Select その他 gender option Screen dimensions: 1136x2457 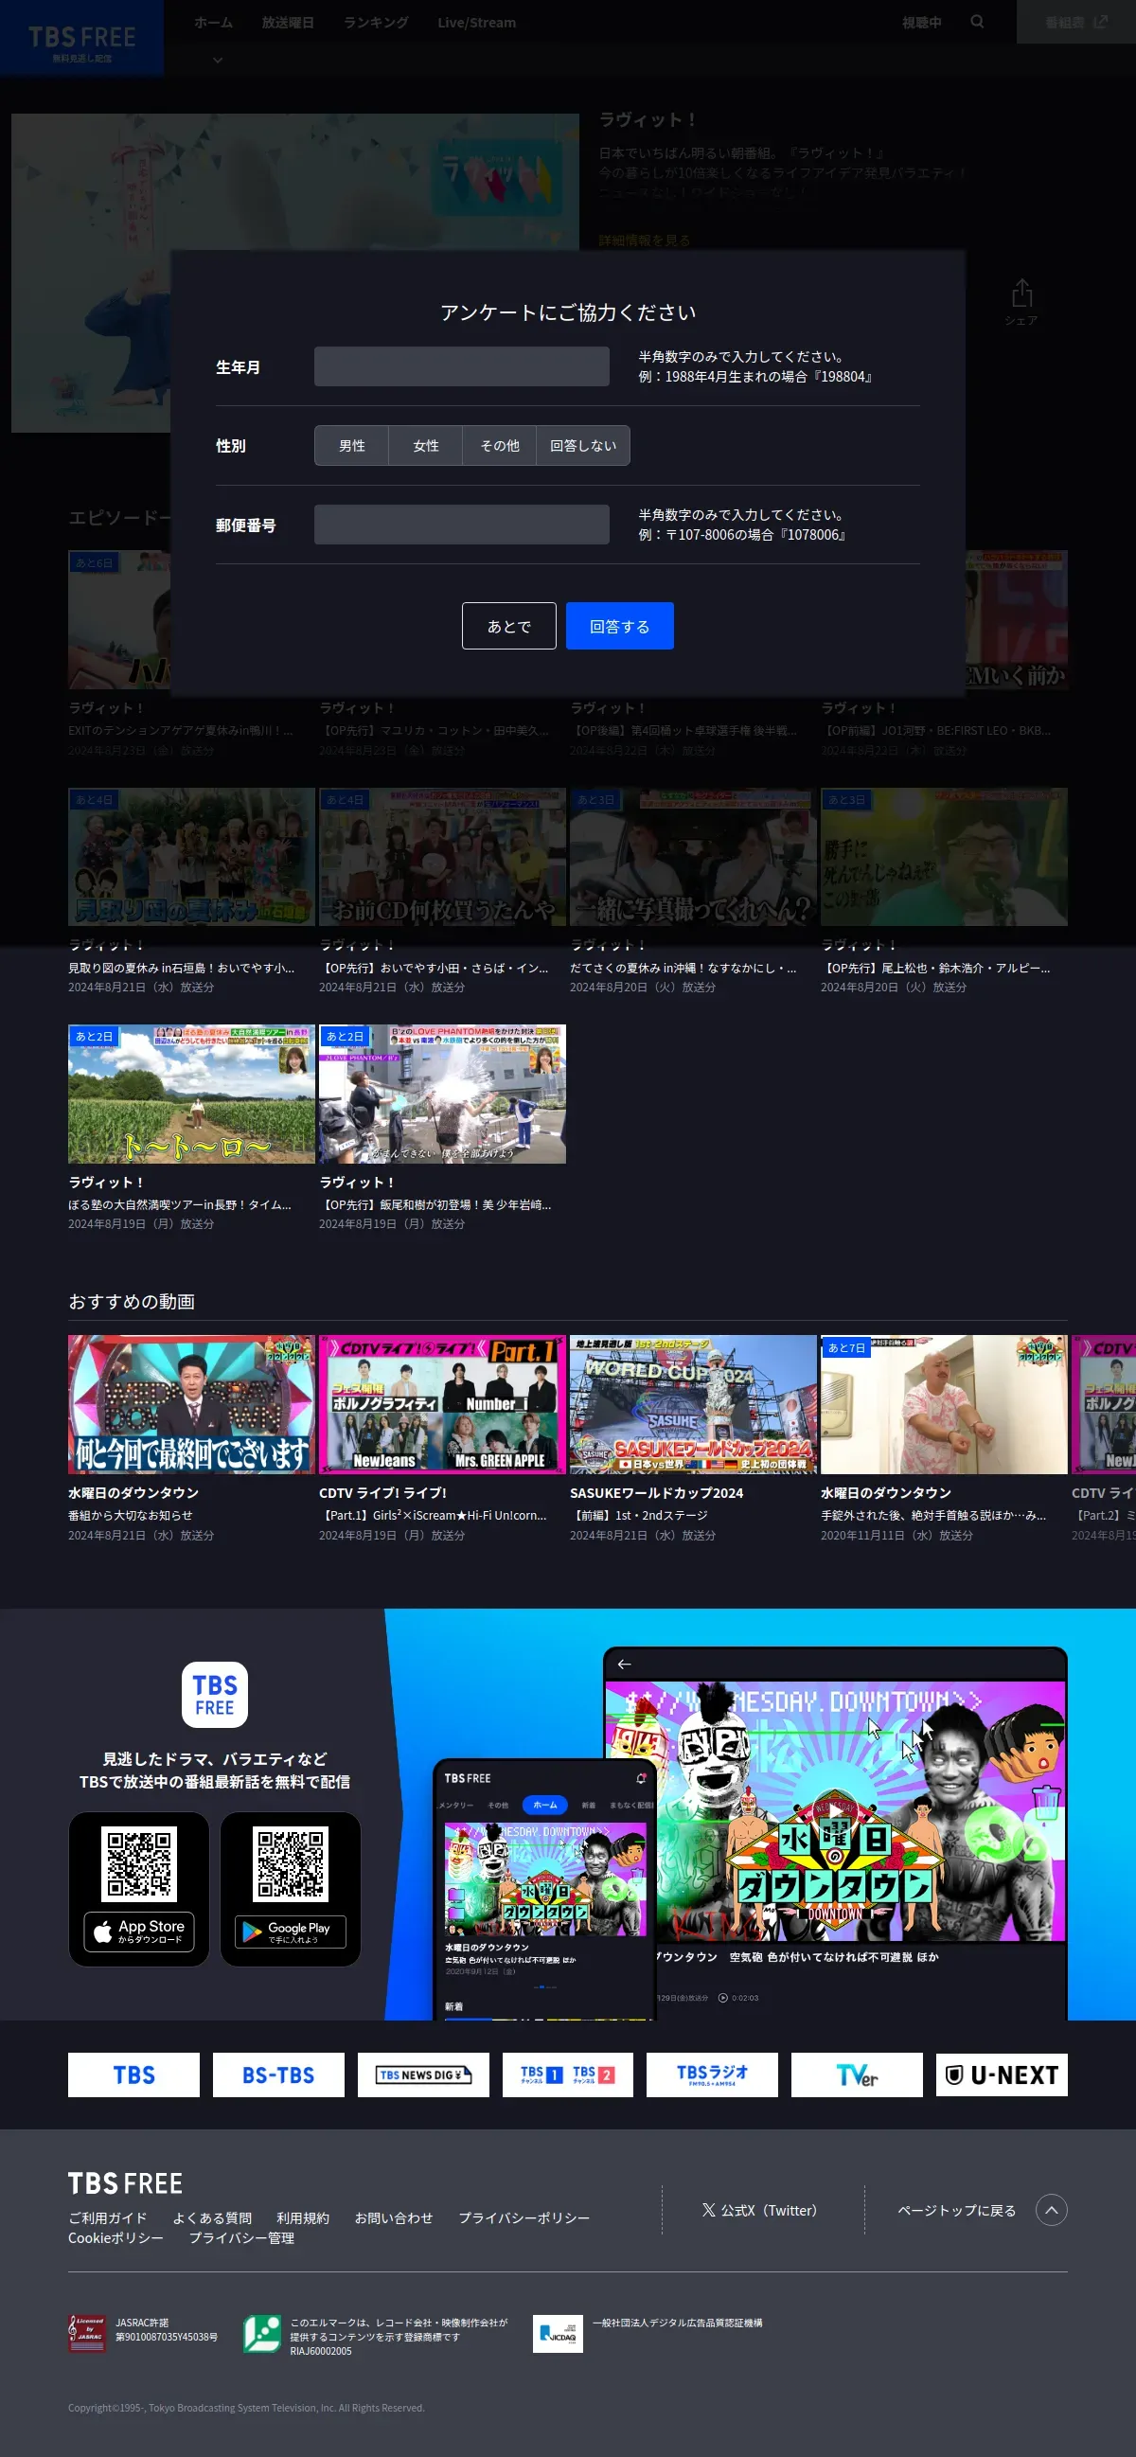[x=500, y=445]
